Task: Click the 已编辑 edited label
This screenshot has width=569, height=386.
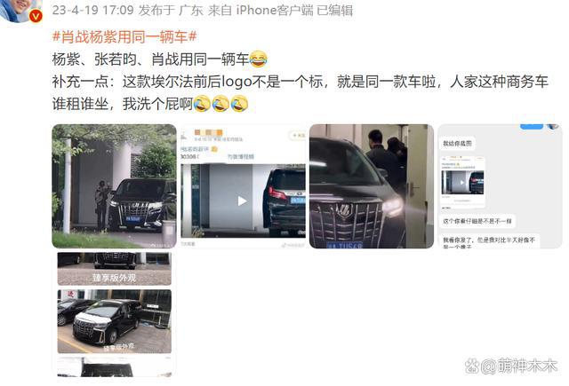Action: (334, 10)
